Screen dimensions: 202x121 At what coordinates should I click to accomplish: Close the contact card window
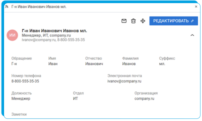tap(196, 7)
